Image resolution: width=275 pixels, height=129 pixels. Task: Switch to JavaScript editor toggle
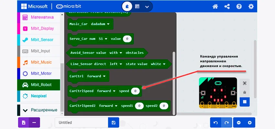(137, 6)
